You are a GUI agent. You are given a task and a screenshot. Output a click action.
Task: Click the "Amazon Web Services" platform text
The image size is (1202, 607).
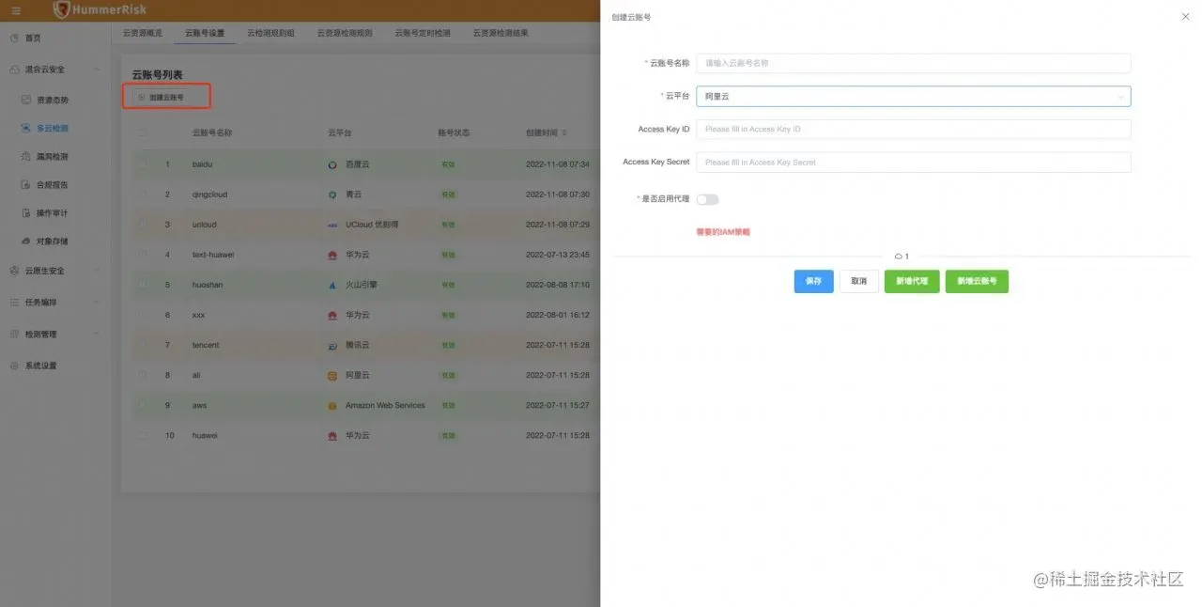click(385, 405)
